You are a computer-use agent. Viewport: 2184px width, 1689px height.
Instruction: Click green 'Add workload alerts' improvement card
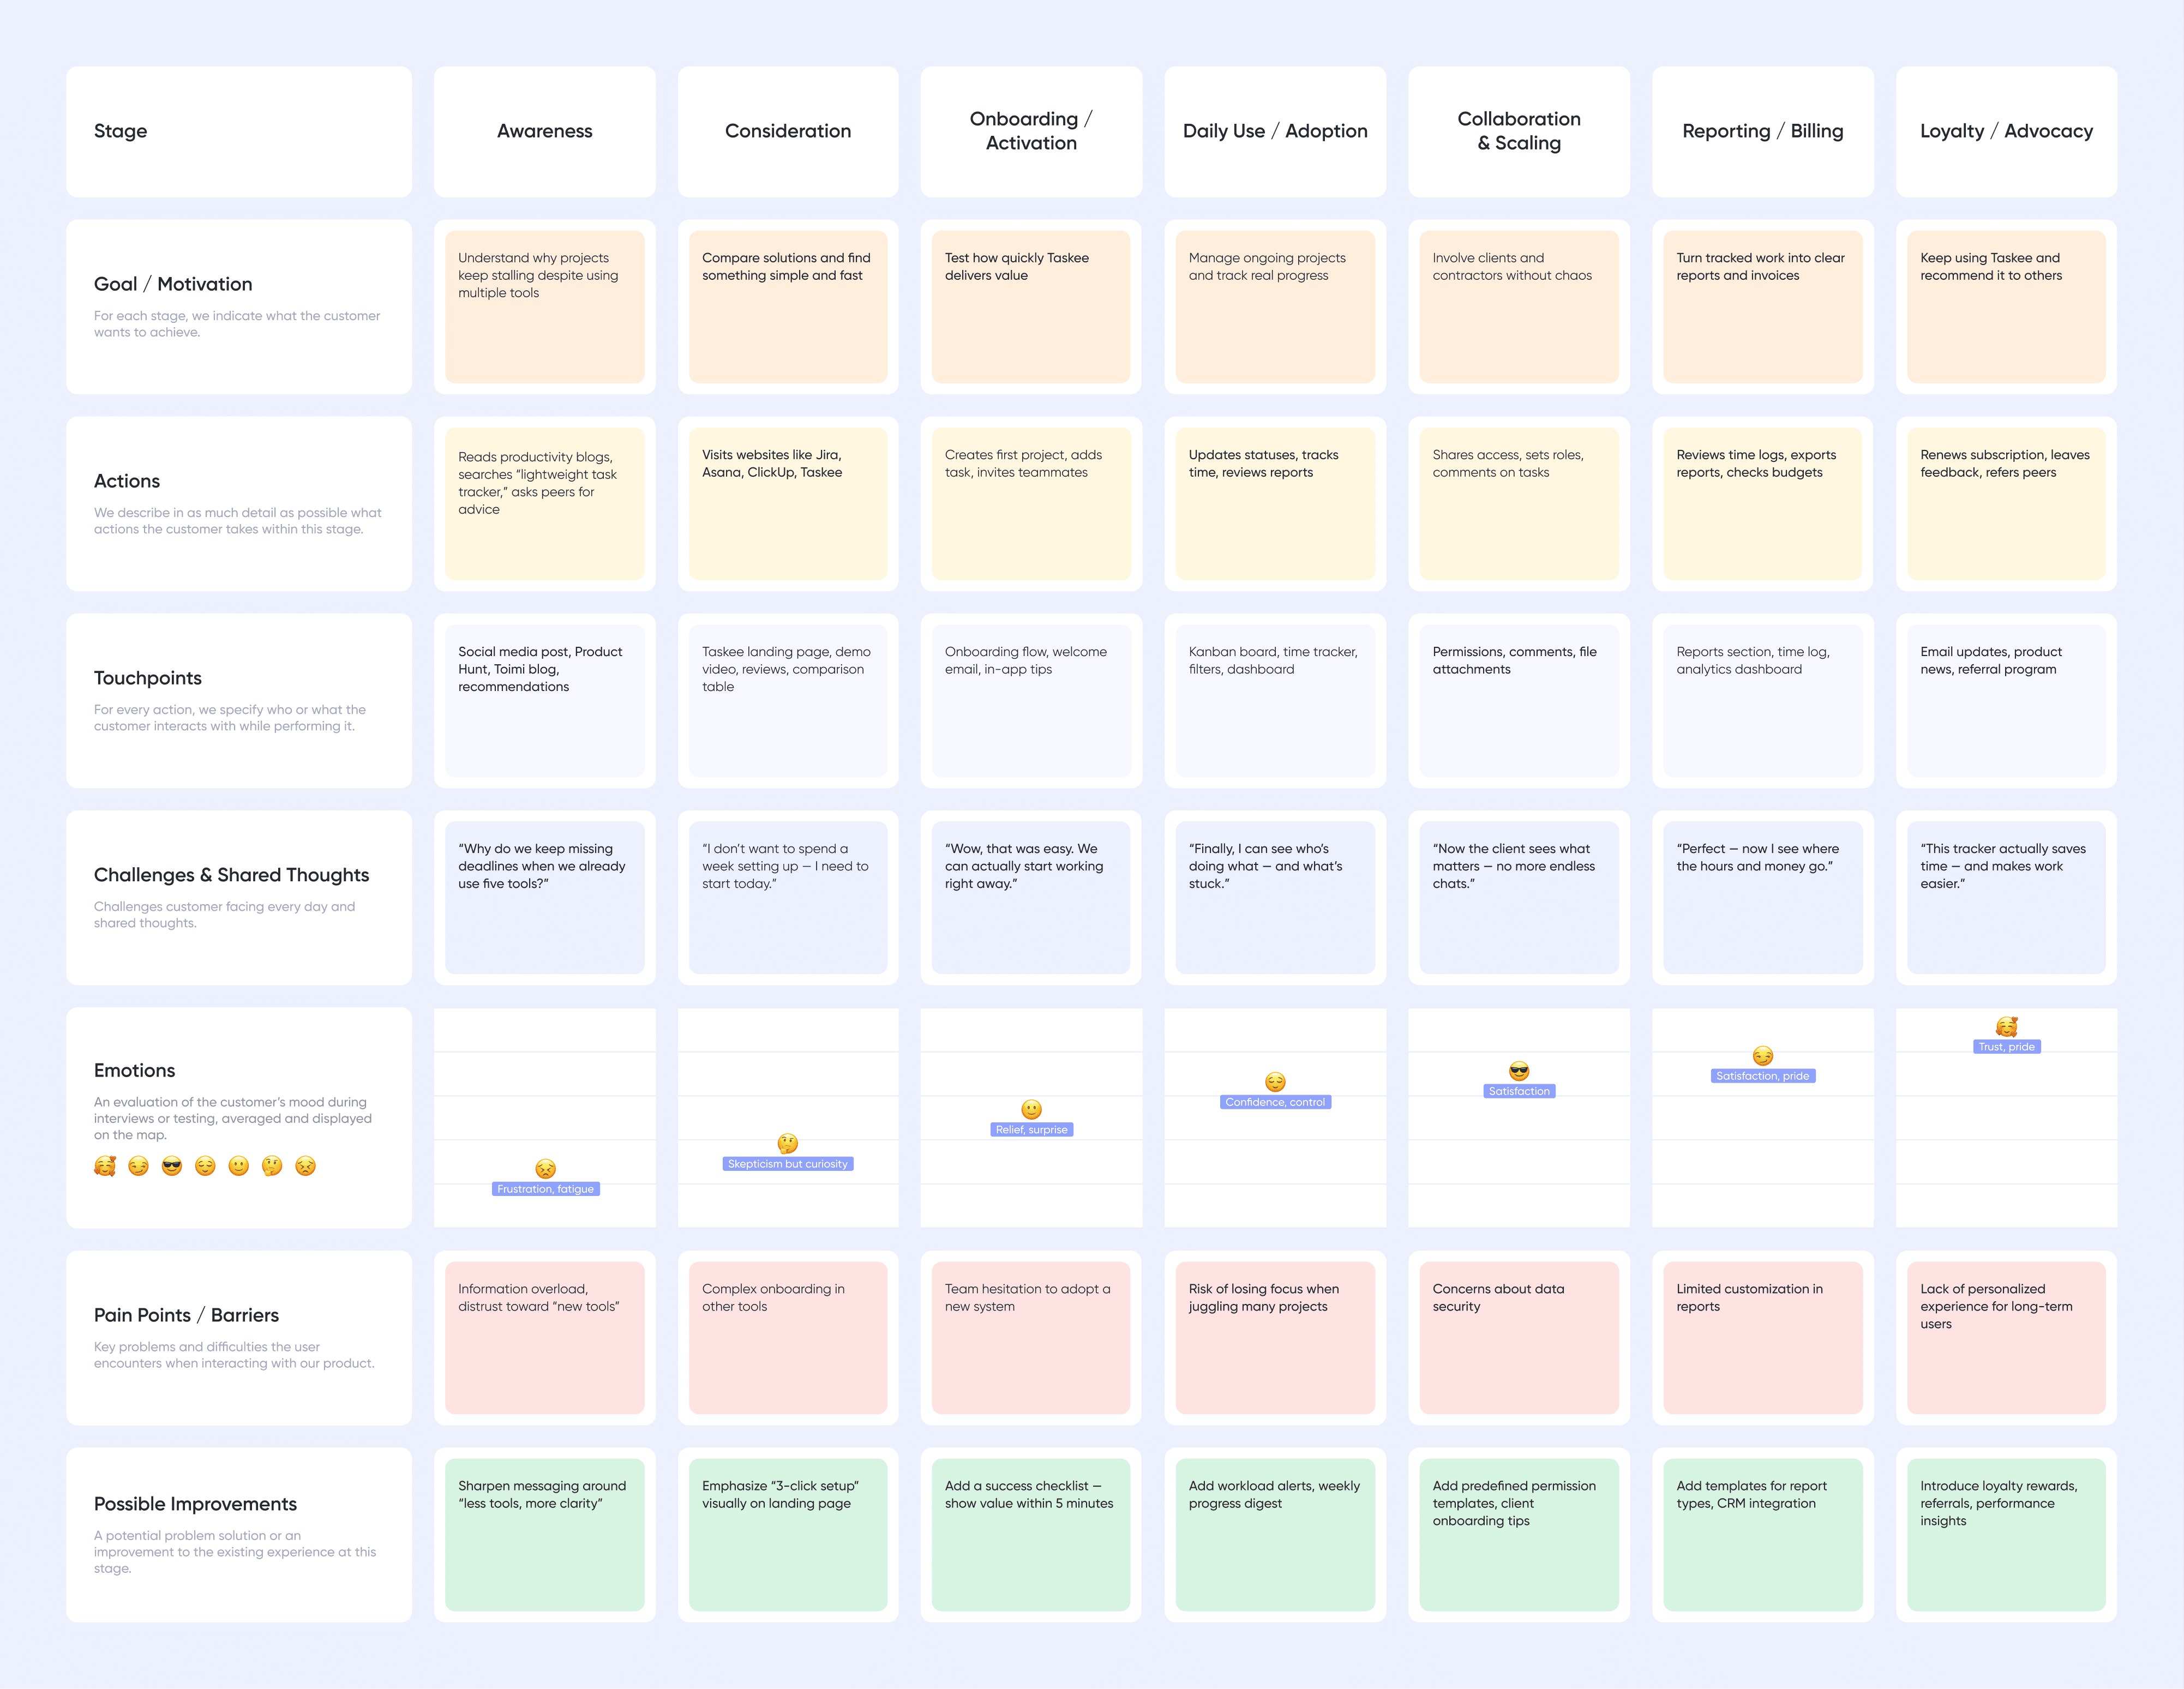coord(1275,1534)
